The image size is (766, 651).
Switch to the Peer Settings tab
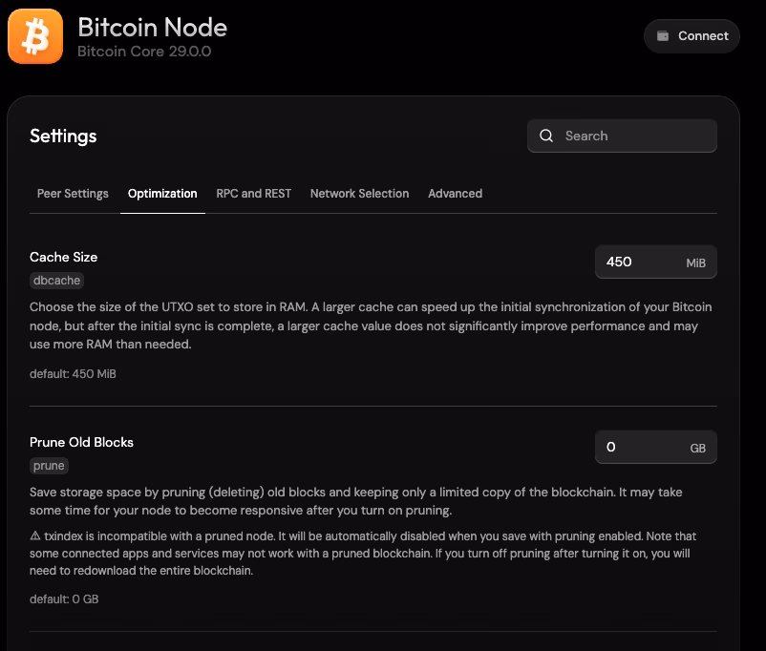(73, 193)
